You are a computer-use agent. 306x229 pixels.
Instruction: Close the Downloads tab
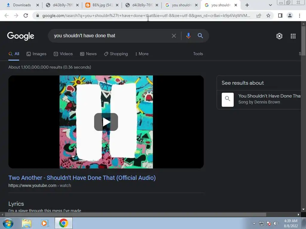point(38,5)
